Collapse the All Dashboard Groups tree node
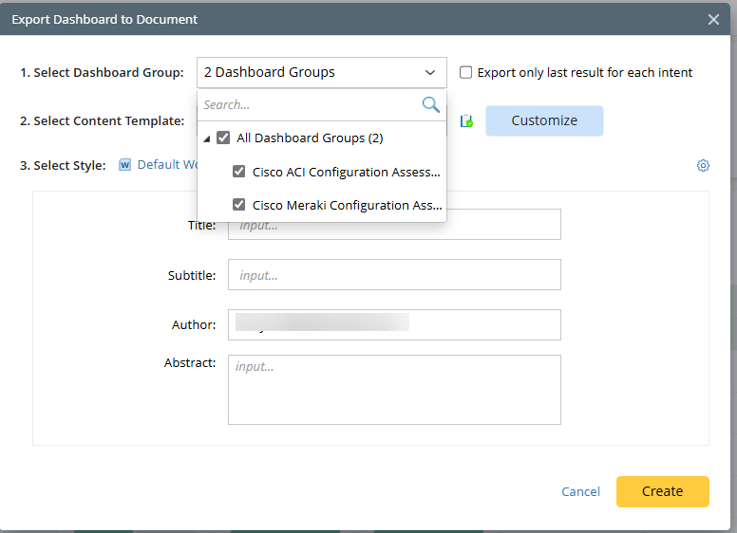The width and height of the screenshot is (737, 533). click(x=207, y=138)
